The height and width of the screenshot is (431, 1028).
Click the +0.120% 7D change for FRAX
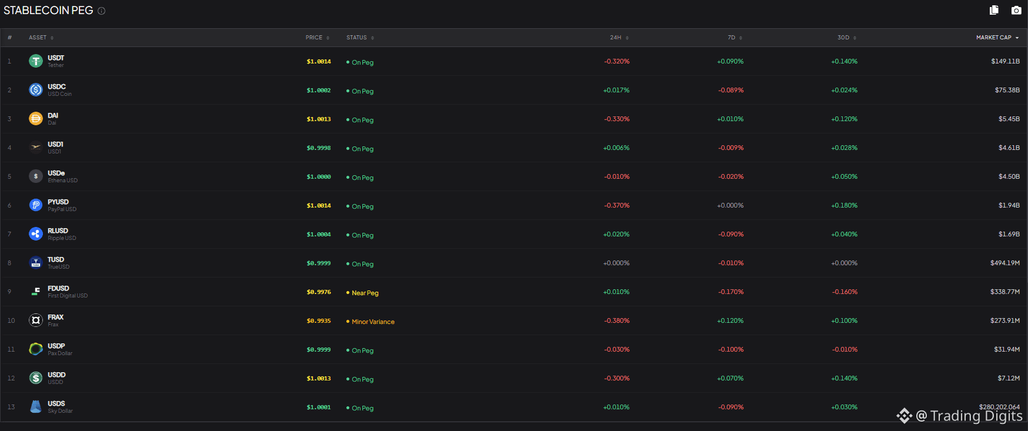(730, 320)
